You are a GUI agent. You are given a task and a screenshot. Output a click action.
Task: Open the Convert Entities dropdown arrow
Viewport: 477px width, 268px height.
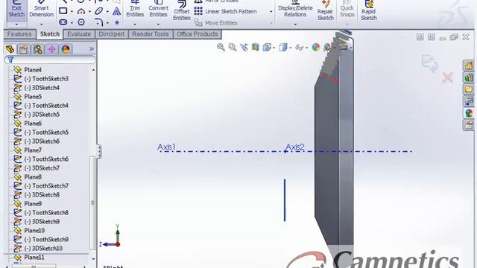158,24
